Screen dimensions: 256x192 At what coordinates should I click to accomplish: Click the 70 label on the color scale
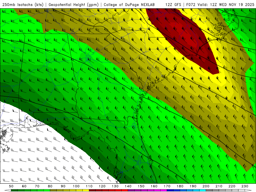click(x=37, y=186)
